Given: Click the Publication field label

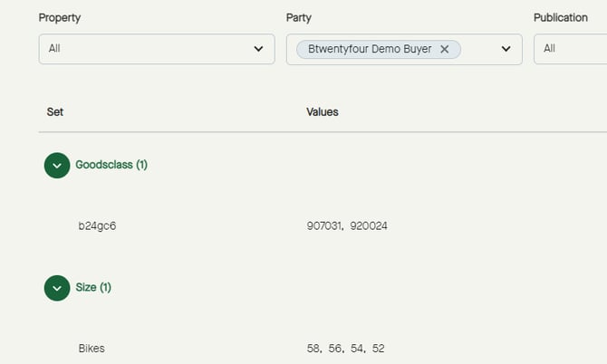Looking at the screenshot, I should [x=561, y=17].
